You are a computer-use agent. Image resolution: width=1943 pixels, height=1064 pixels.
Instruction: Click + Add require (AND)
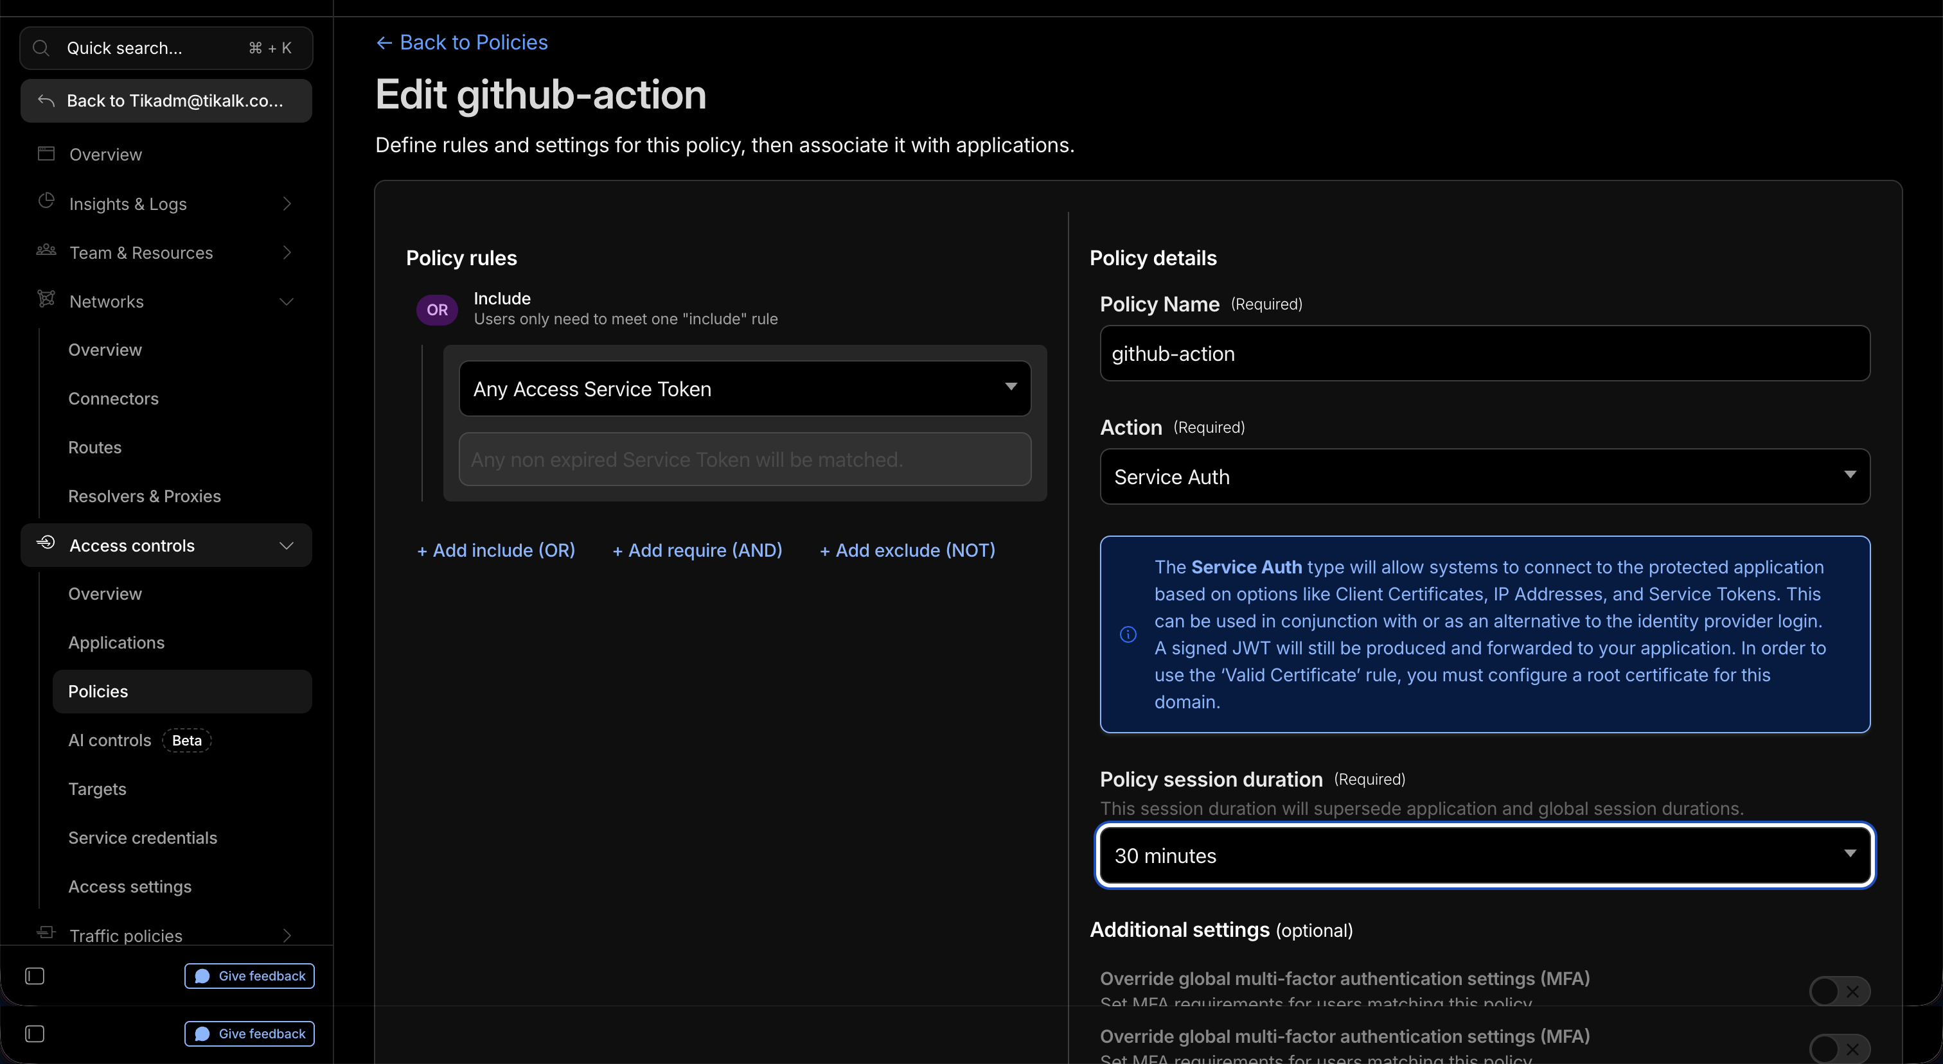697,551
